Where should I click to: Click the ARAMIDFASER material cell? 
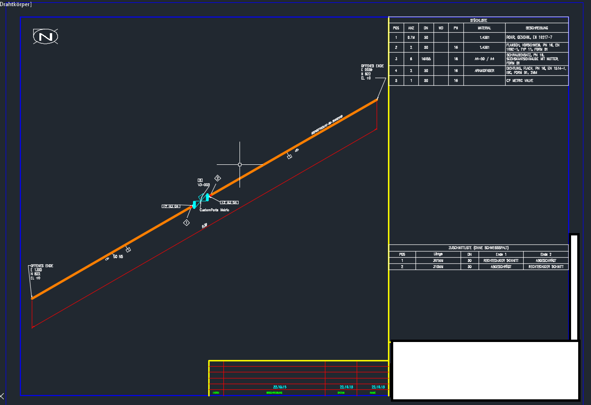pyautogui.click(x=484, y=71)
